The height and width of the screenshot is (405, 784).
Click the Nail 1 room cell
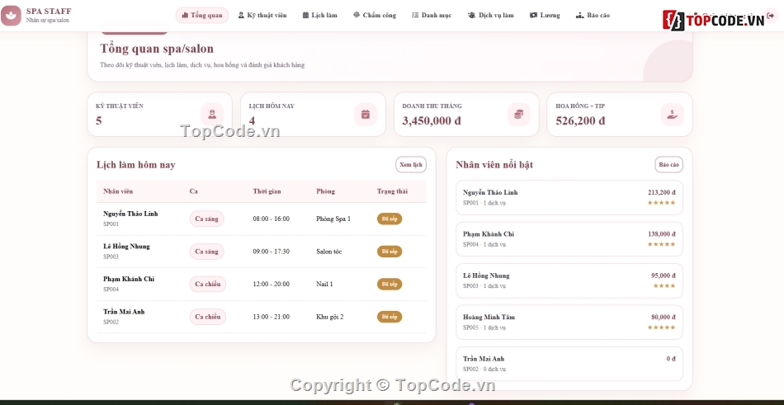tap(324, 284)
